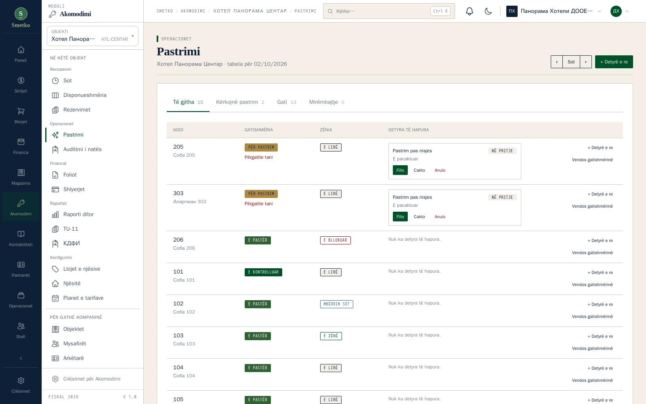
Task: Go to next day arrow
Action: point(586,62)
